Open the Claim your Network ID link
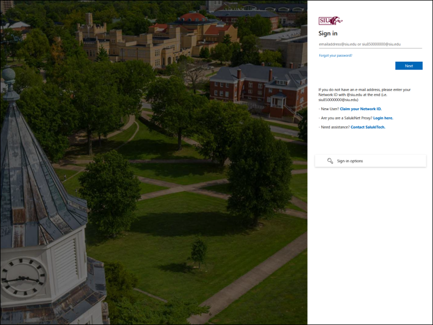Screen dimensions: 433x325 360,109
